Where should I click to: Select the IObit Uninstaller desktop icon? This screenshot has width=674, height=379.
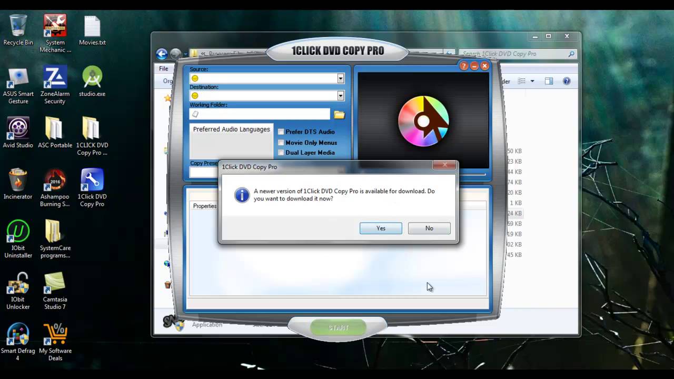tap(18, 240)
